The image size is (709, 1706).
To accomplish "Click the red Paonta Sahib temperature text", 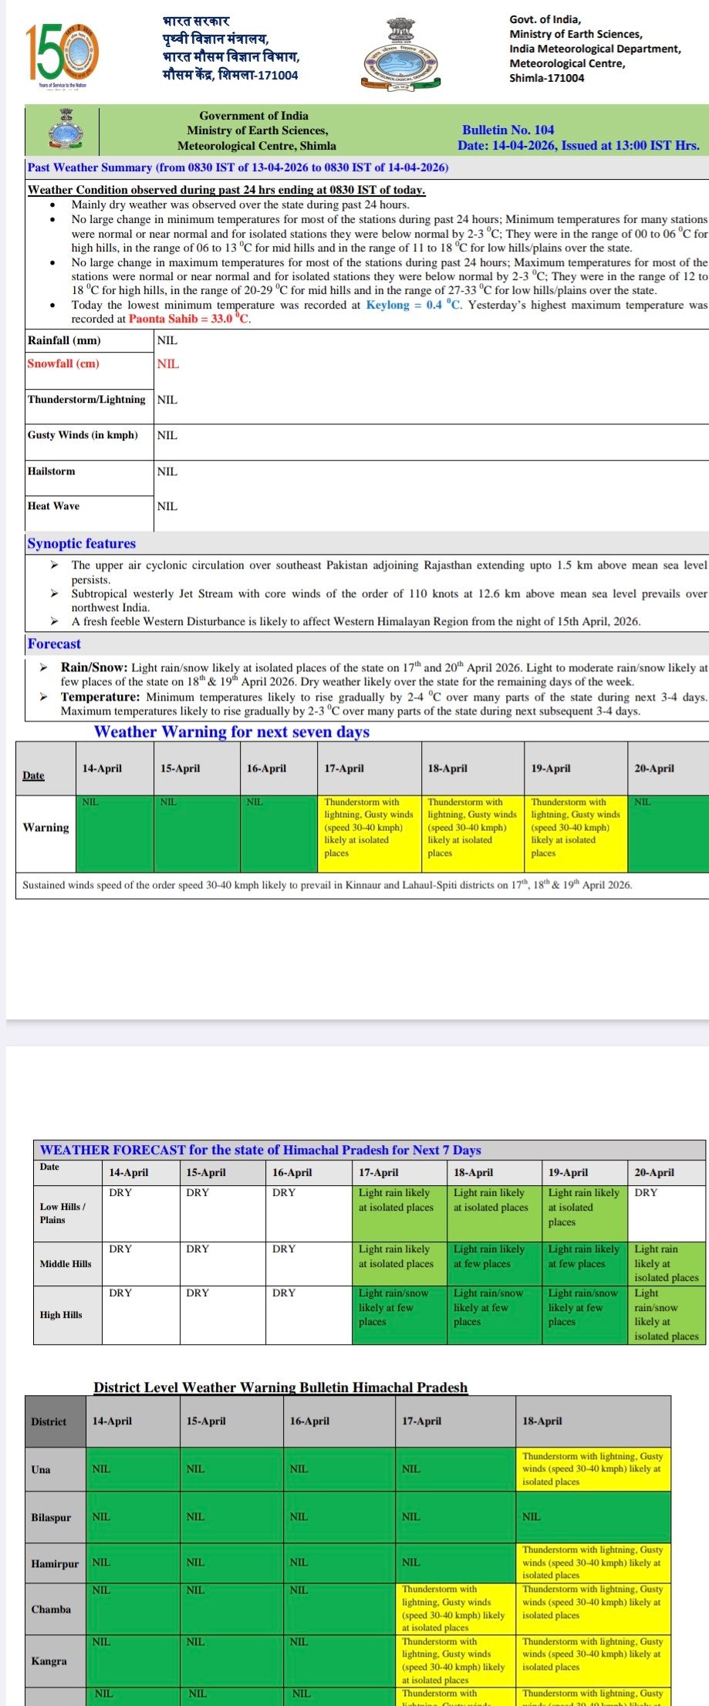I will (189, 319).
